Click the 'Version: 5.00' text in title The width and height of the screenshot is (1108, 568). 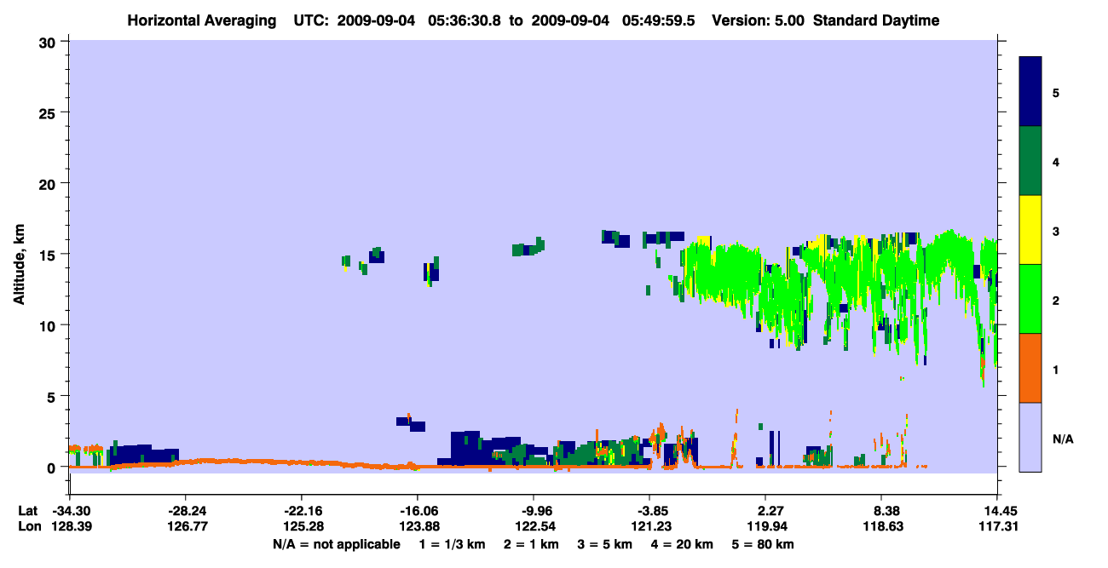click(x=759, y=20)
